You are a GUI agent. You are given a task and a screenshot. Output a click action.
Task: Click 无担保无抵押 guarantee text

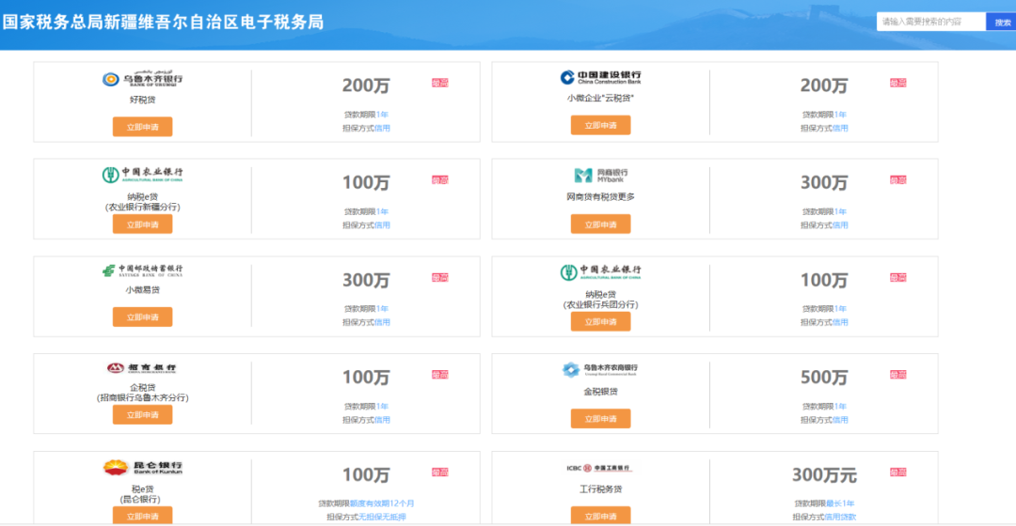pyautogui.click(x=382, y=517)
